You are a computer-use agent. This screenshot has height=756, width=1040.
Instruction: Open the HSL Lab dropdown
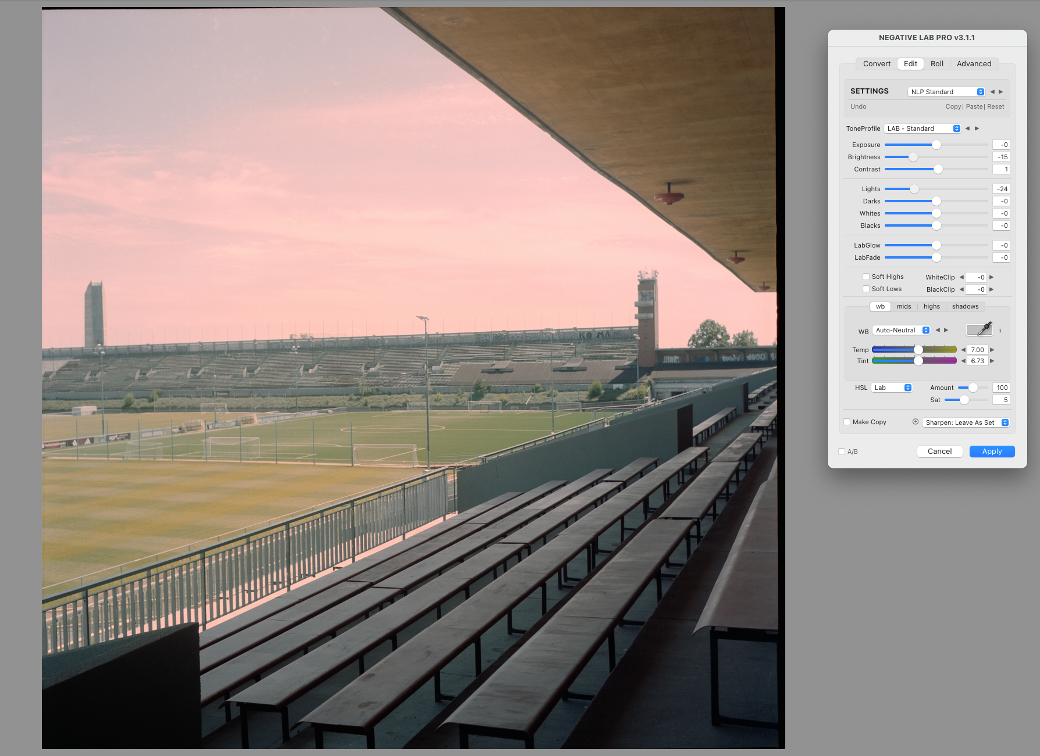coord(892,388)
